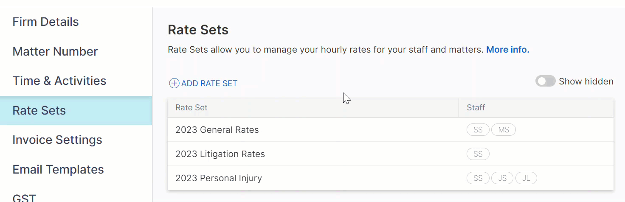Open Matter Number settings section
This screenshot has height=202, width=625.
(x=55, y=52)
